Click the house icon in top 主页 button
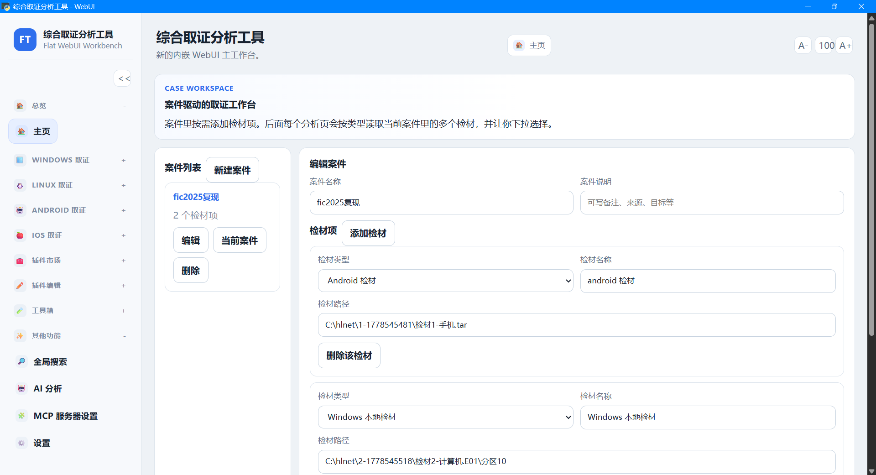The image size is (876, 475). pyautogui.click(x=519, y=45)
